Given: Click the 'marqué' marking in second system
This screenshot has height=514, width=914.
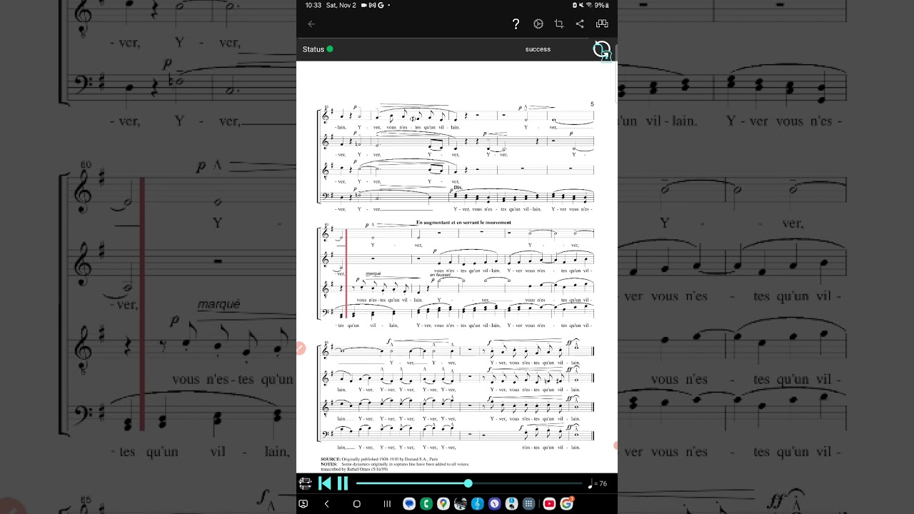Looking at the screenshot, I should pos(373,273).
